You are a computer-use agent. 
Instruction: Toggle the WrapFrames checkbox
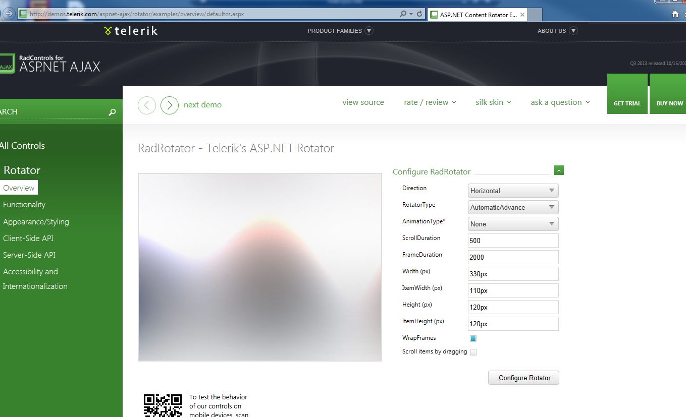(x=473, y=338)
